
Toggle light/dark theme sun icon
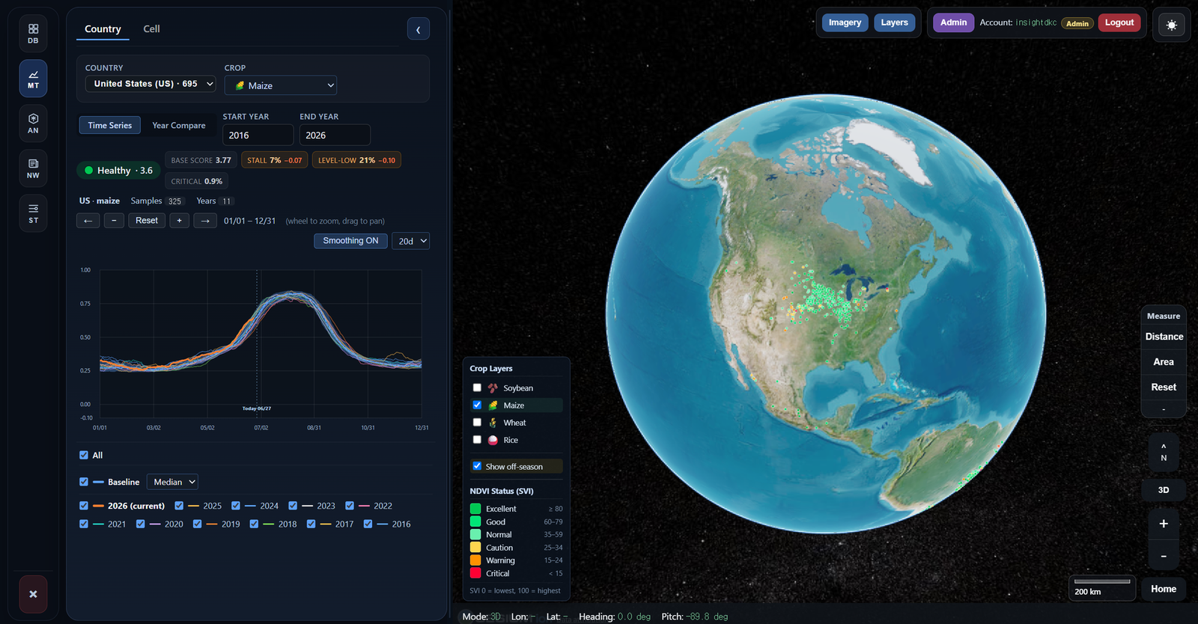[1171, 25]
